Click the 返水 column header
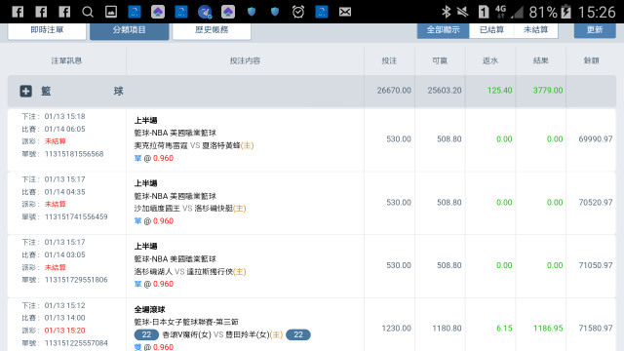624x351 pixels. point(490,60)
